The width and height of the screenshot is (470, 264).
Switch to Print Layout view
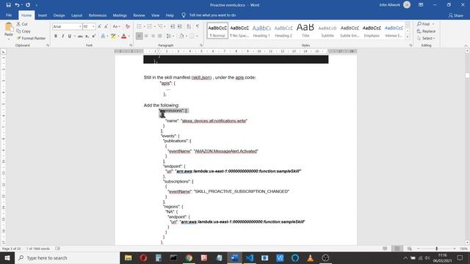[x=397, y=249]
